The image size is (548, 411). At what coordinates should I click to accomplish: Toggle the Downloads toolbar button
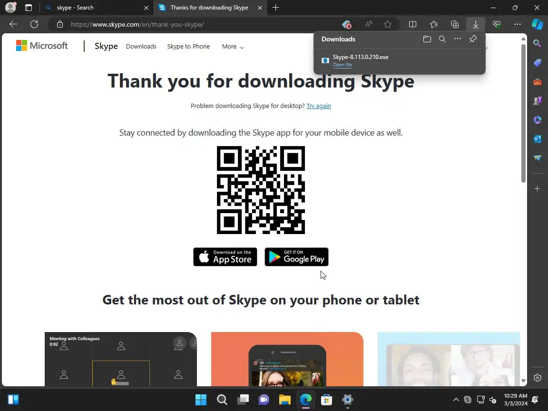[x=475, y=24]
